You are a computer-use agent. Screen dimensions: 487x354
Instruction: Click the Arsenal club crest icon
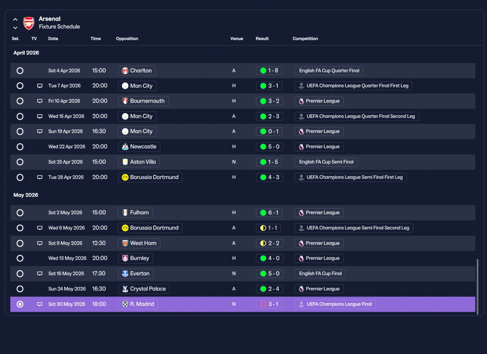point(29,23)
